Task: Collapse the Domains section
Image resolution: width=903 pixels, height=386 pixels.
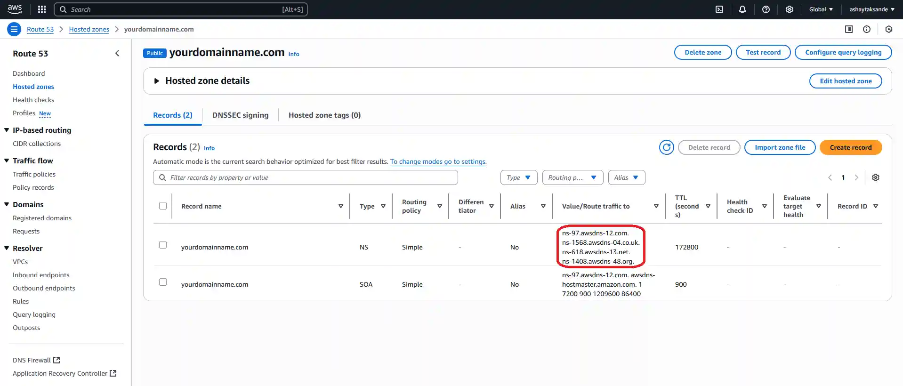Action: point(7,204)
